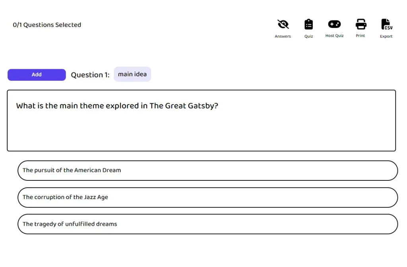Viewport: 407px width, 267px height.
Task: Click the printer icon to print
Action: [360, 24]
